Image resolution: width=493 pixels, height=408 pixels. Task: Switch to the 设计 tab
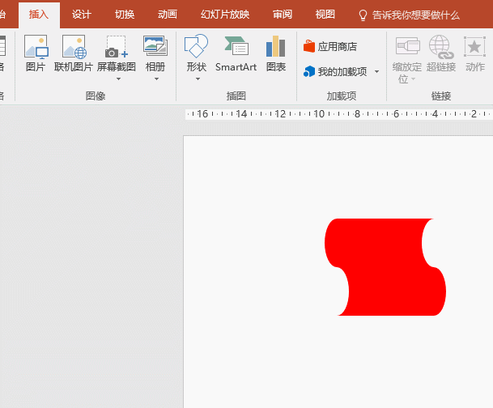(81, 15)
